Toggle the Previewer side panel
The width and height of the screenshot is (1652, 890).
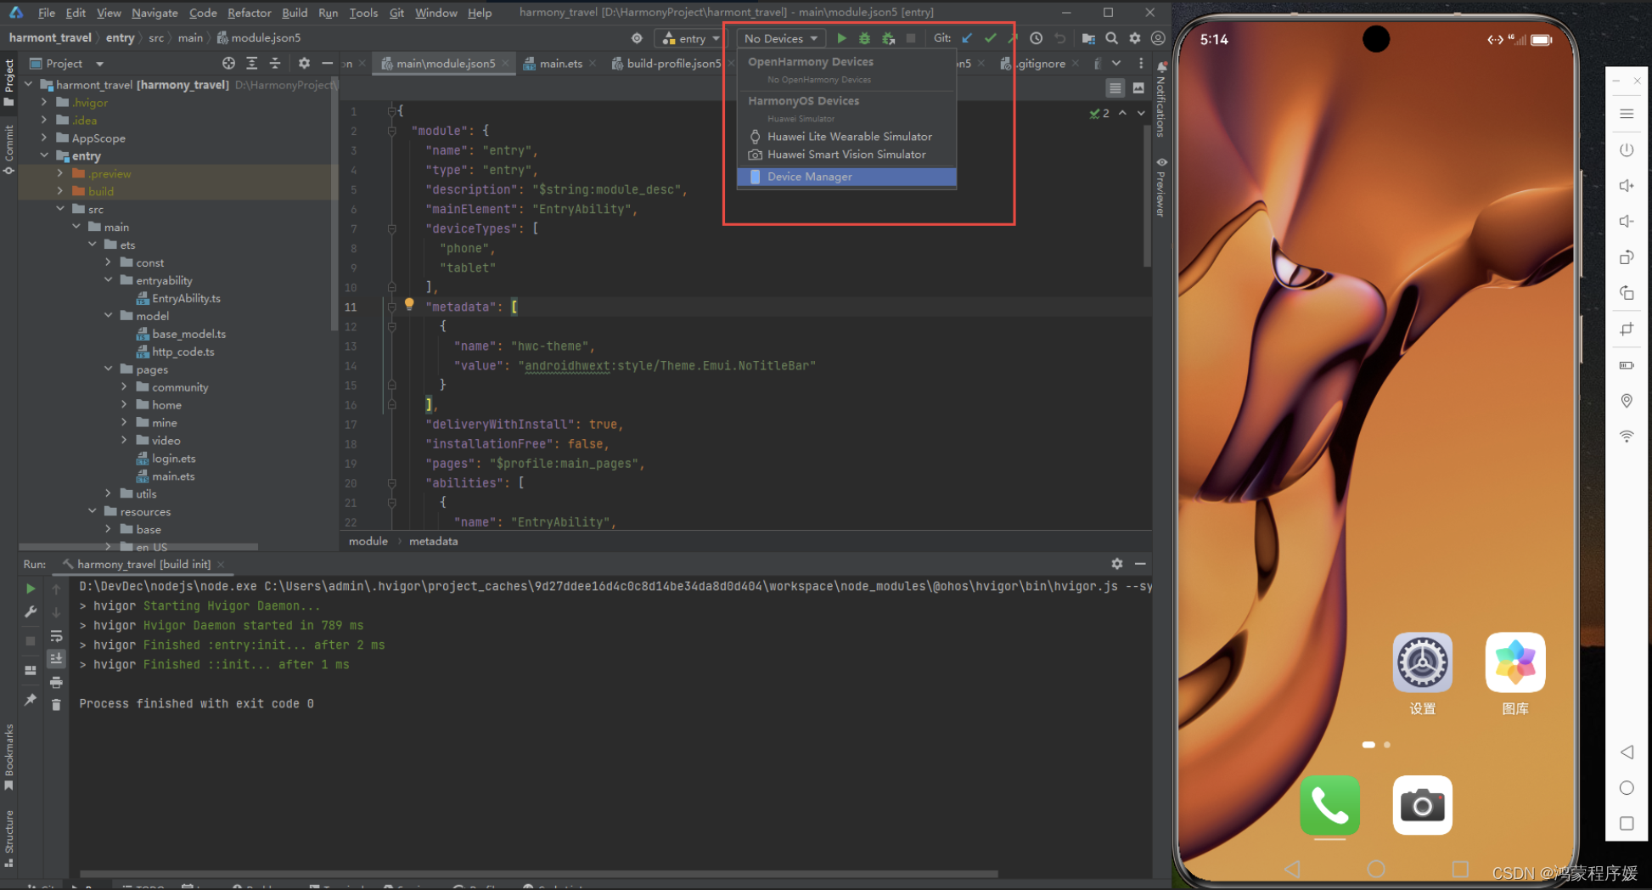[x=1161, y=187]
